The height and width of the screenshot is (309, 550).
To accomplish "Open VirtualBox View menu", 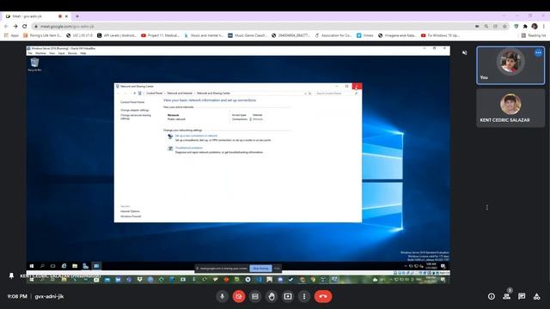I will tap(52, 53).
